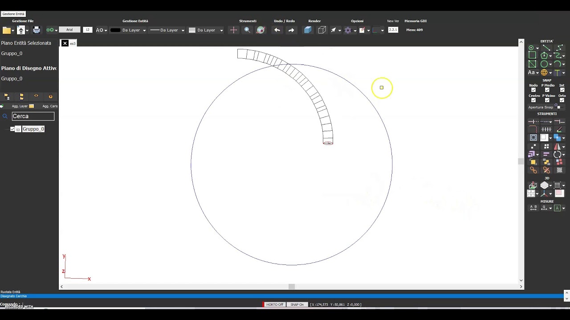Expand the grid dots dropdown in 3D
The image size is (570, 320).
pyautogui.click(x=563, y=186)
